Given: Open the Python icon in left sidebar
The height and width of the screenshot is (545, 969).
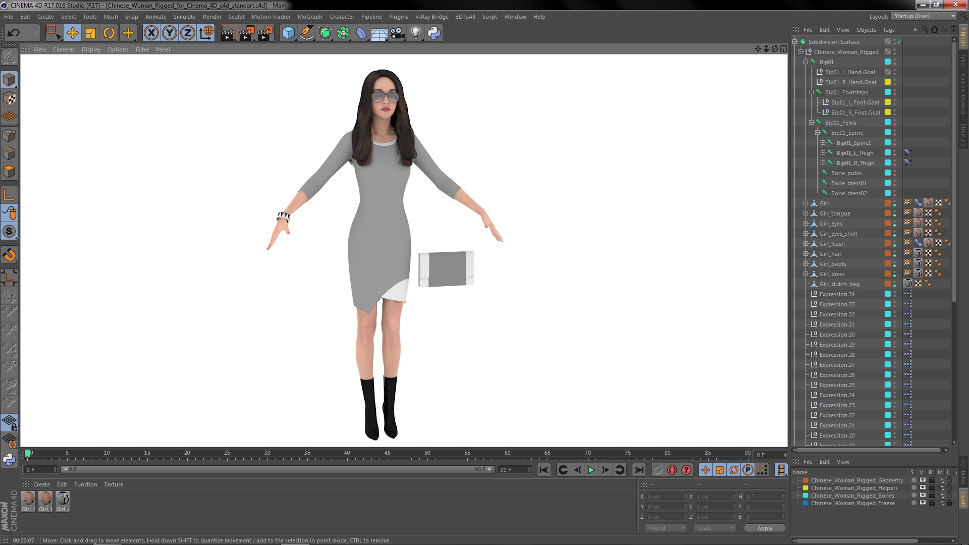Looking at the screenshot, I should [9, 459].
